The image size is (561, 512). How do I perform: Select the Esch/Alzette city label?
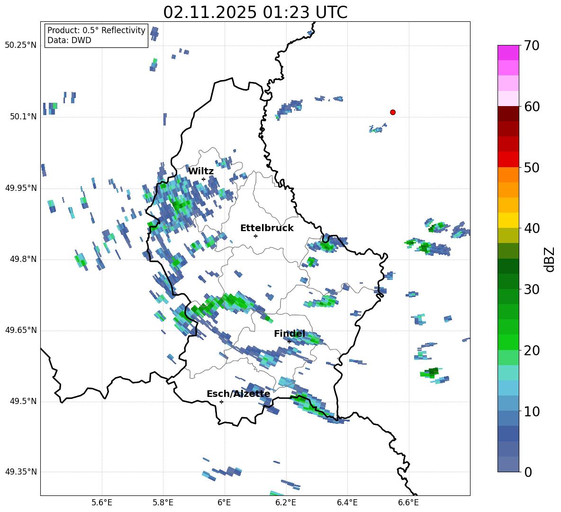coord(238,394)
